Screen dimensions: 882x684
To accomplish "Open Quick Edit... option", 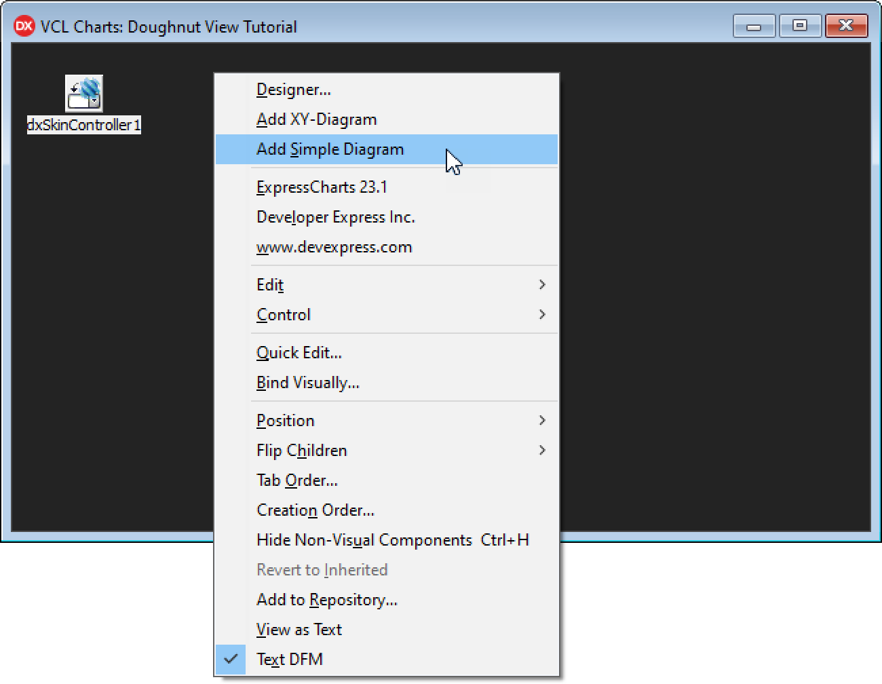I will pos(299,353).
